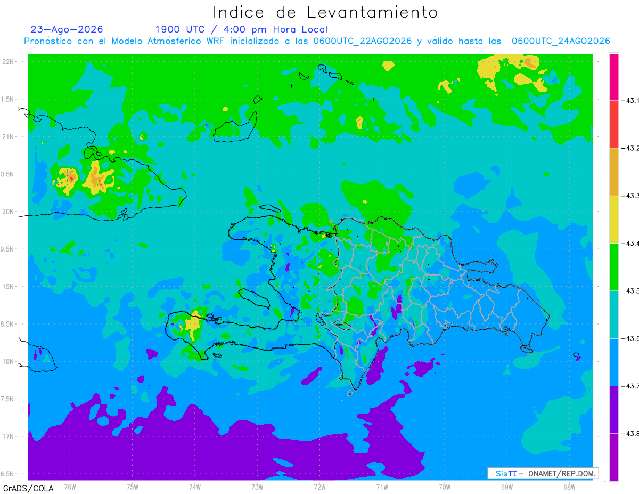This screenshot has height=494, width=639.
Task: Click the 74W longitude label
Action: coord(195,487)
